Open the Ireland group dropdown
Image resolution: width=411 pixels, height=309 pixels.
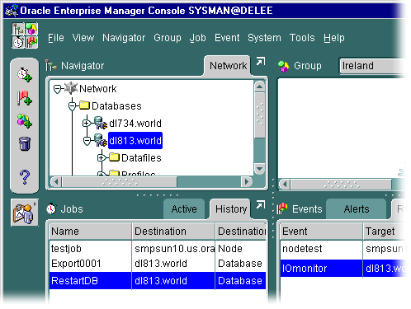click(x=373, y=66)
